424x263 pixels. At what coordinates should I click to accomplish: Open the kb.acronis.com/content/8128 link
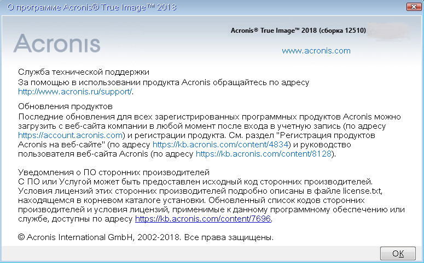coord(264,154)
